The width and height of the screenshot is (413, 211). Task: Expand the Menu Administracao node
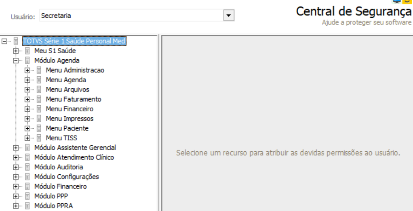(x=27, y=70)
